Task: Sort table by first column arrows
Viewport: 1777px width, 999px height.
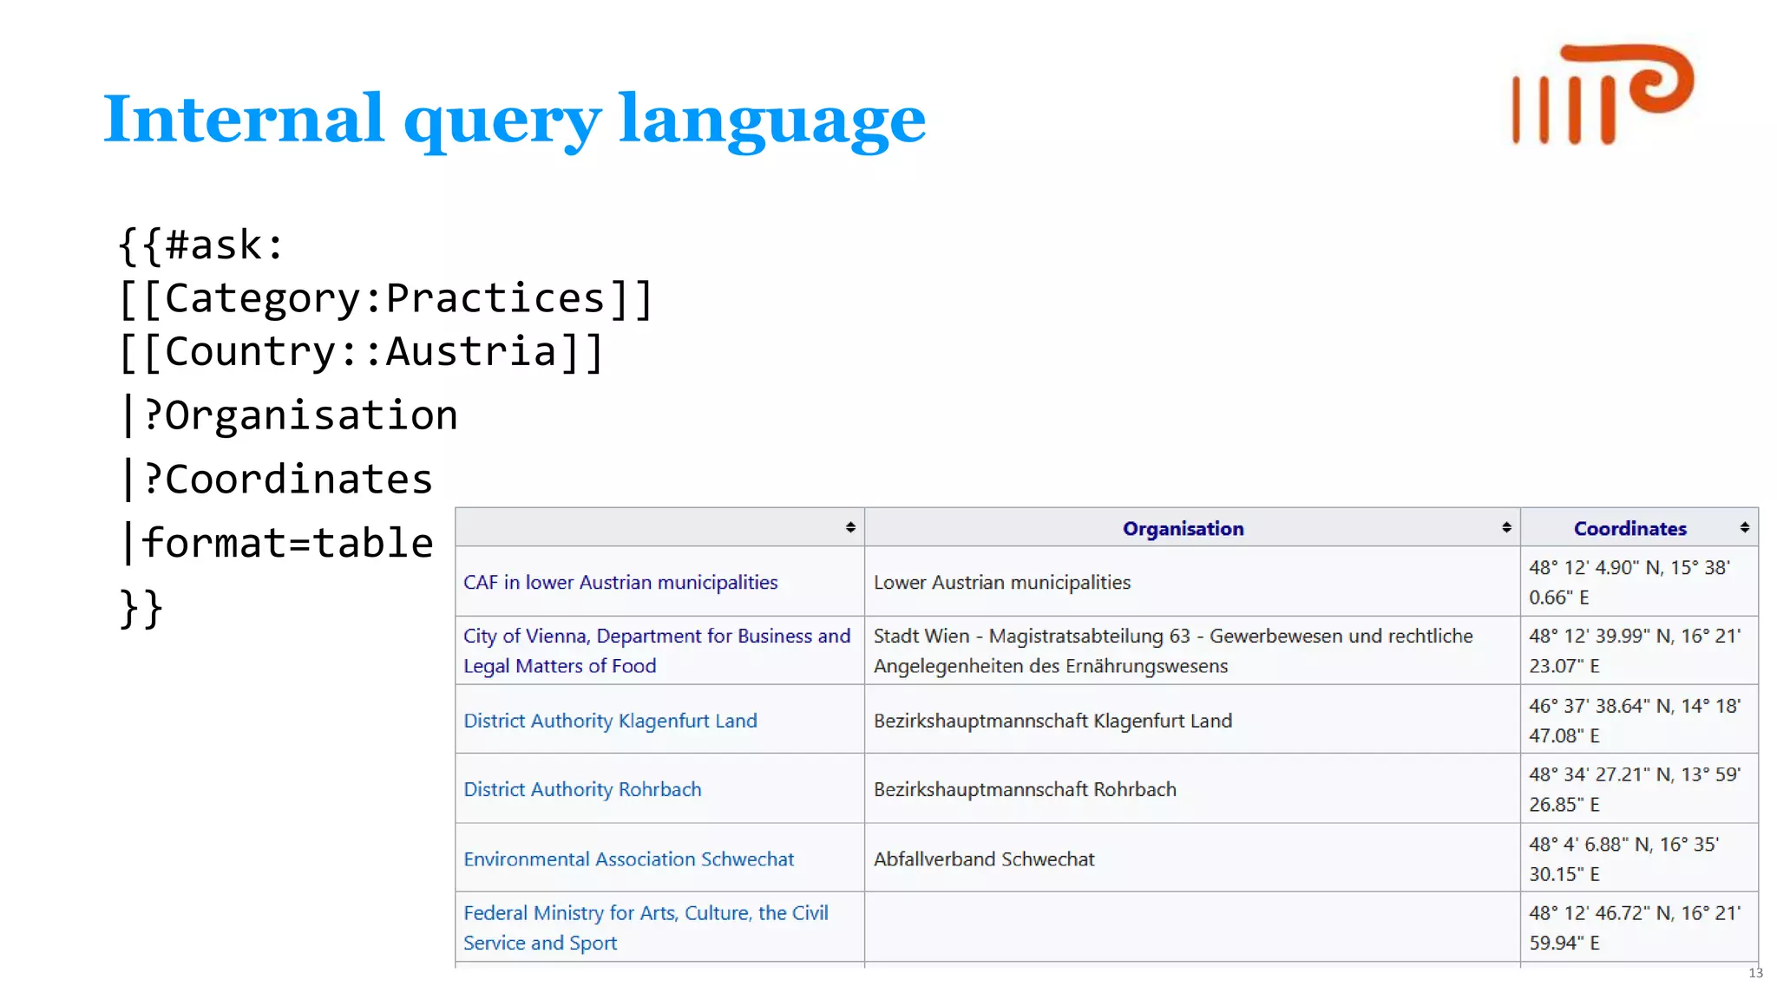Action: point(850,527)
